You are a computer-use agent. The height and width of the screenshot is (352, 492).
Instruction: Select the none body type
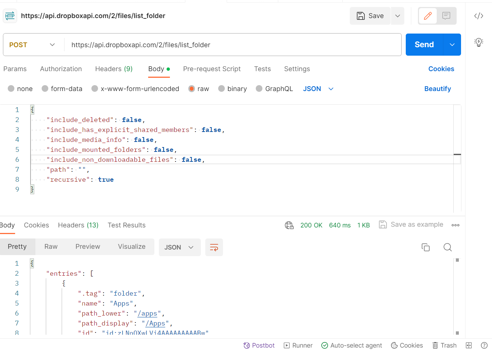(x=20, y=89)
